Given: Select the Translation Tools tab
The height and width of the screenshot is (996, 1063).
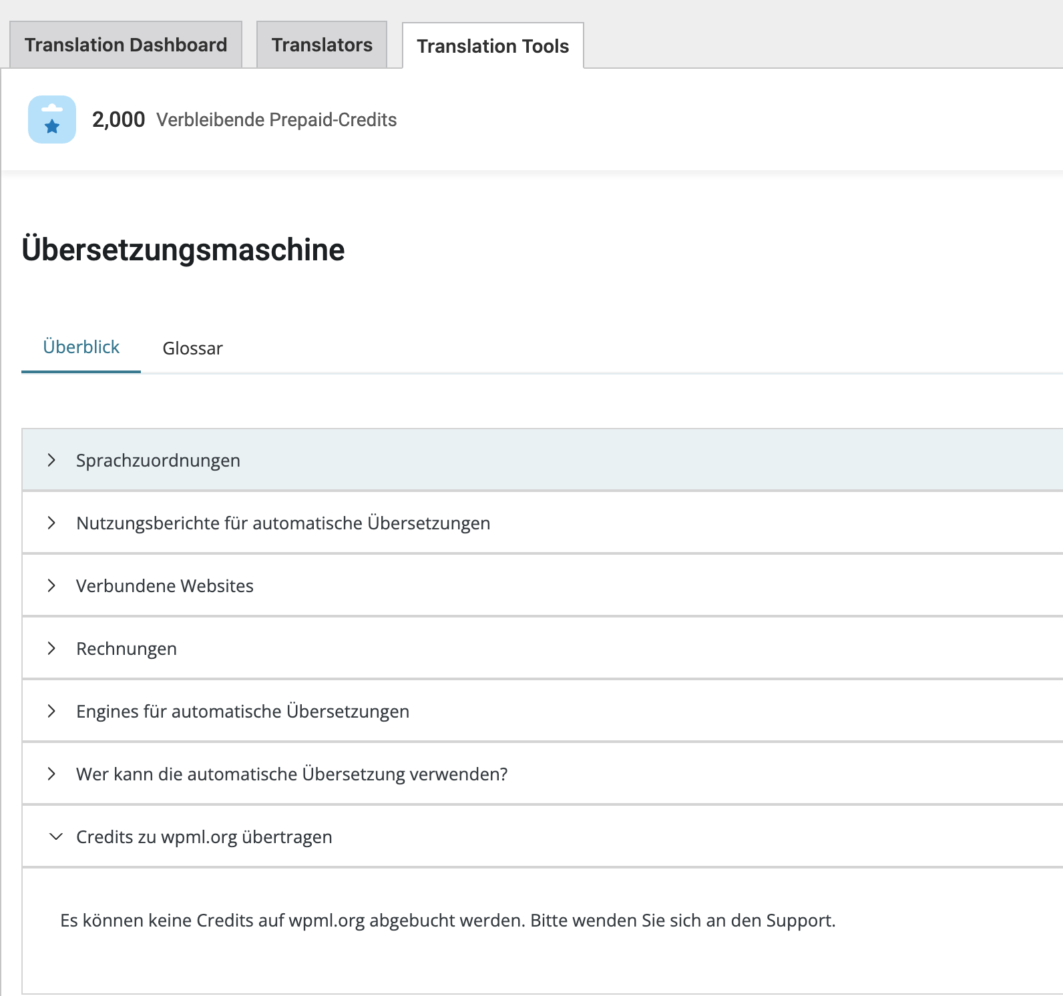Looking at the screenshot, I should pyautogui.click(x=493, y=46).
